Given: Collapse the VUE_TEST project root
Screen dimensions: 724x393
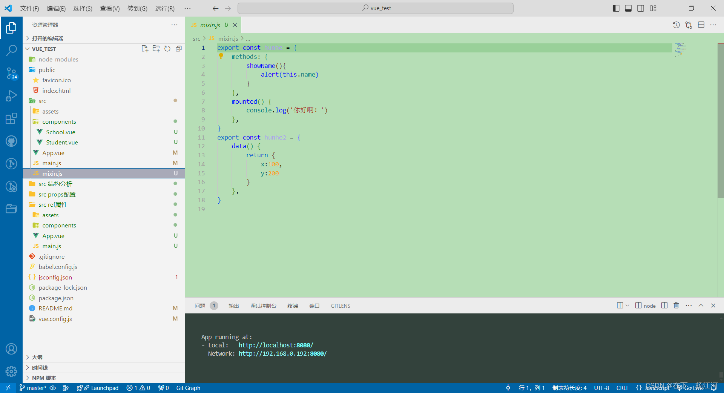Looking at the screenshot, I should coord(44,49).
